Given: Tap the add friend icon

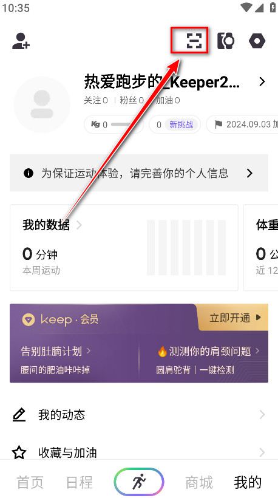Looking at the screenshot, I should [x=21, y=41].
